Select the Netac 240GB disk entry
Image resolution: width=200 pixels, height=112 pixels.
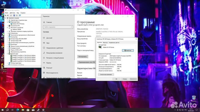tap(17, 30)
